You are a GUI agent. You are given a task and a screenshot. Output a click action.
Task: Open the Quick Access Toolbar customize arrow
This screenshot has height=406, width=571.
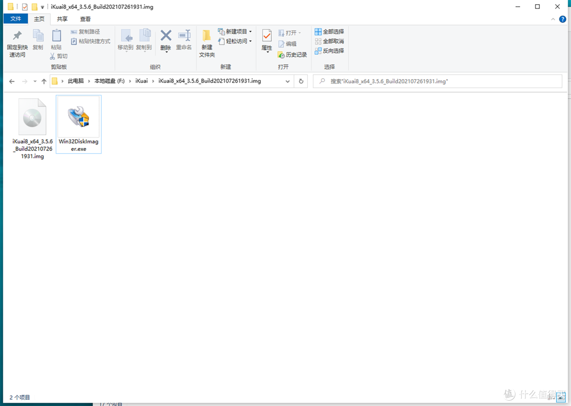coord(42,7)
